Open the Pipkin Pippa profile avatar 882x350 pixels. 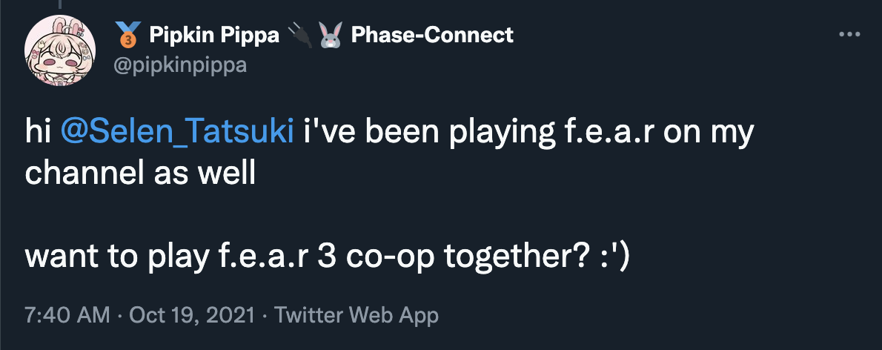point(60,50)
